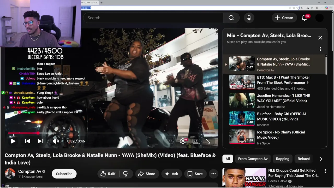Bookmark the page with star icon
The height and width of the screenshot is (188, 334).
pyautogui.click(x=297, y=8)
